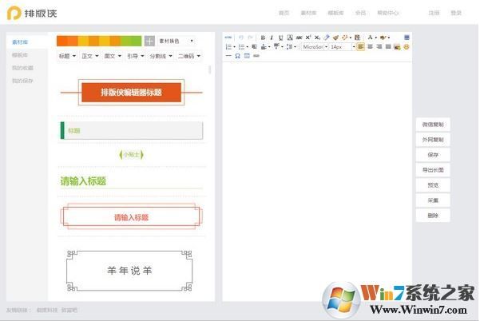
Task: Insert an ordered numbered list
Action: tap(228, 47)
